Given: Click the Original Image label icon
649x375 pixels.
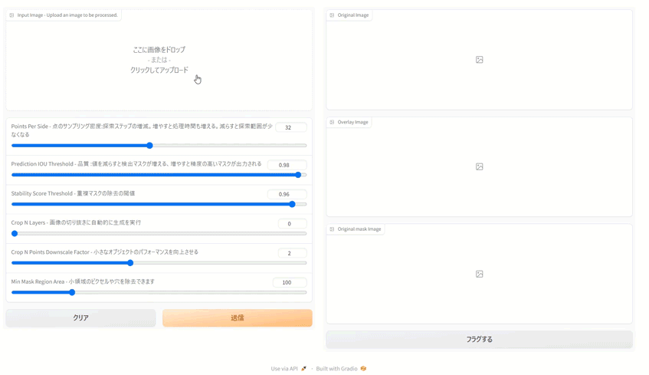Looking at the screenshot, I should click(332, 15).
